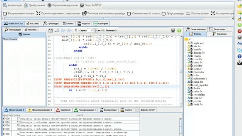Open the Файлы tab
Viewport: 242px width, 136px height.
195,34
